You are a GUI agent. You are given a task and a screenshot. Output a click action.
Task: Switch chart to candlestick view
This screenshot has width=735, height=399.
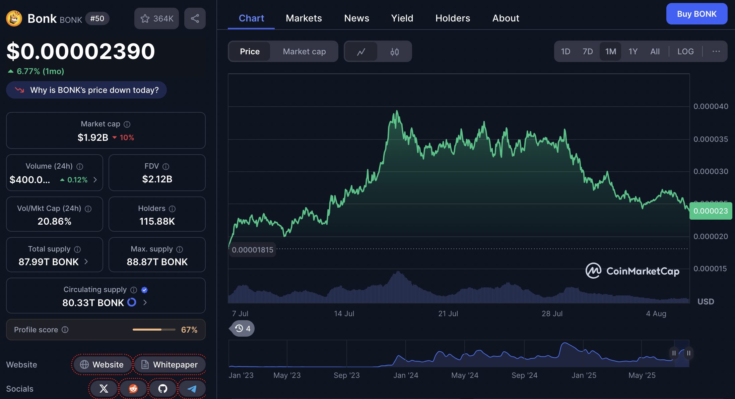tap(395, 51)
